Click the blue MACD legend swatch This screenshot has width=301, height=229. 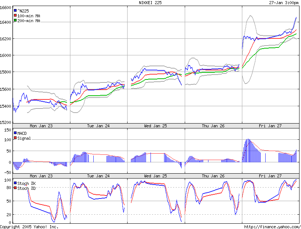[x=15, y=133]
